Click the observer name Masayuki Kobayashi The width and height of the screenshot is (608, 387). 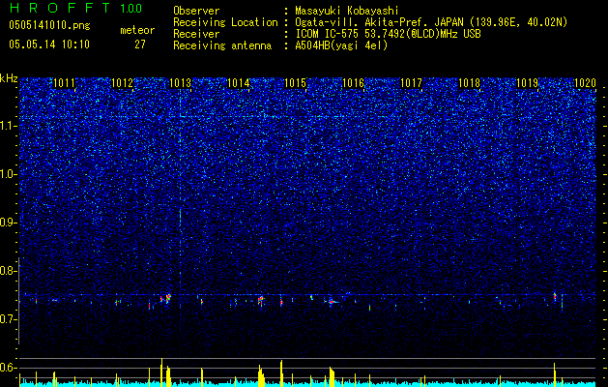pos(347,12)
